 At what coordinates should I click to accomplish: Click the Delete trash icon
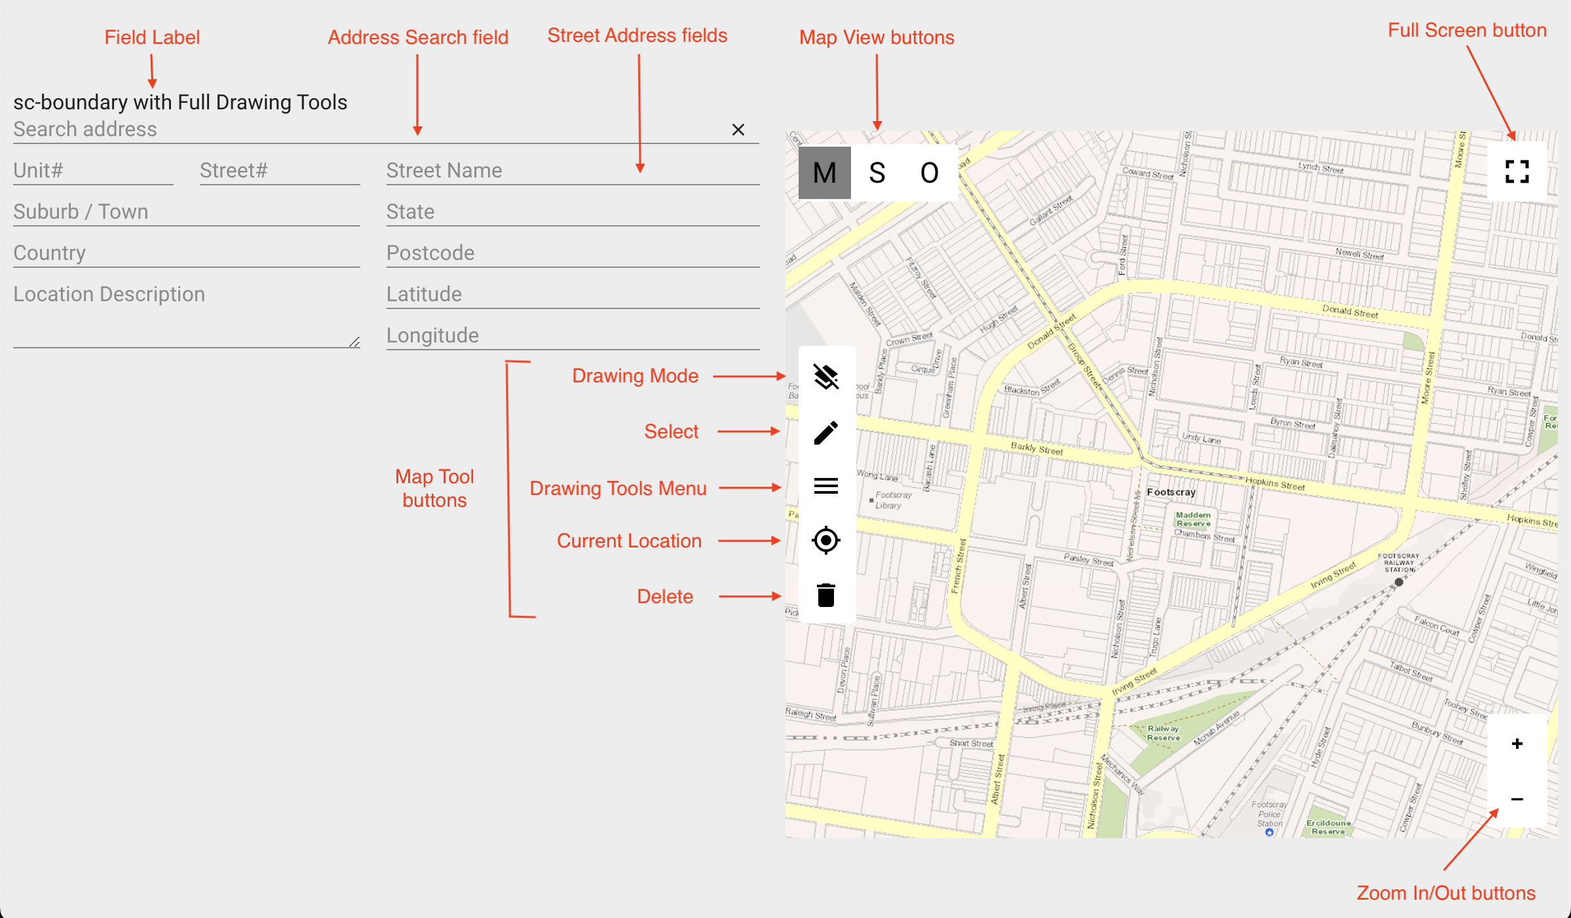[825, 595]
